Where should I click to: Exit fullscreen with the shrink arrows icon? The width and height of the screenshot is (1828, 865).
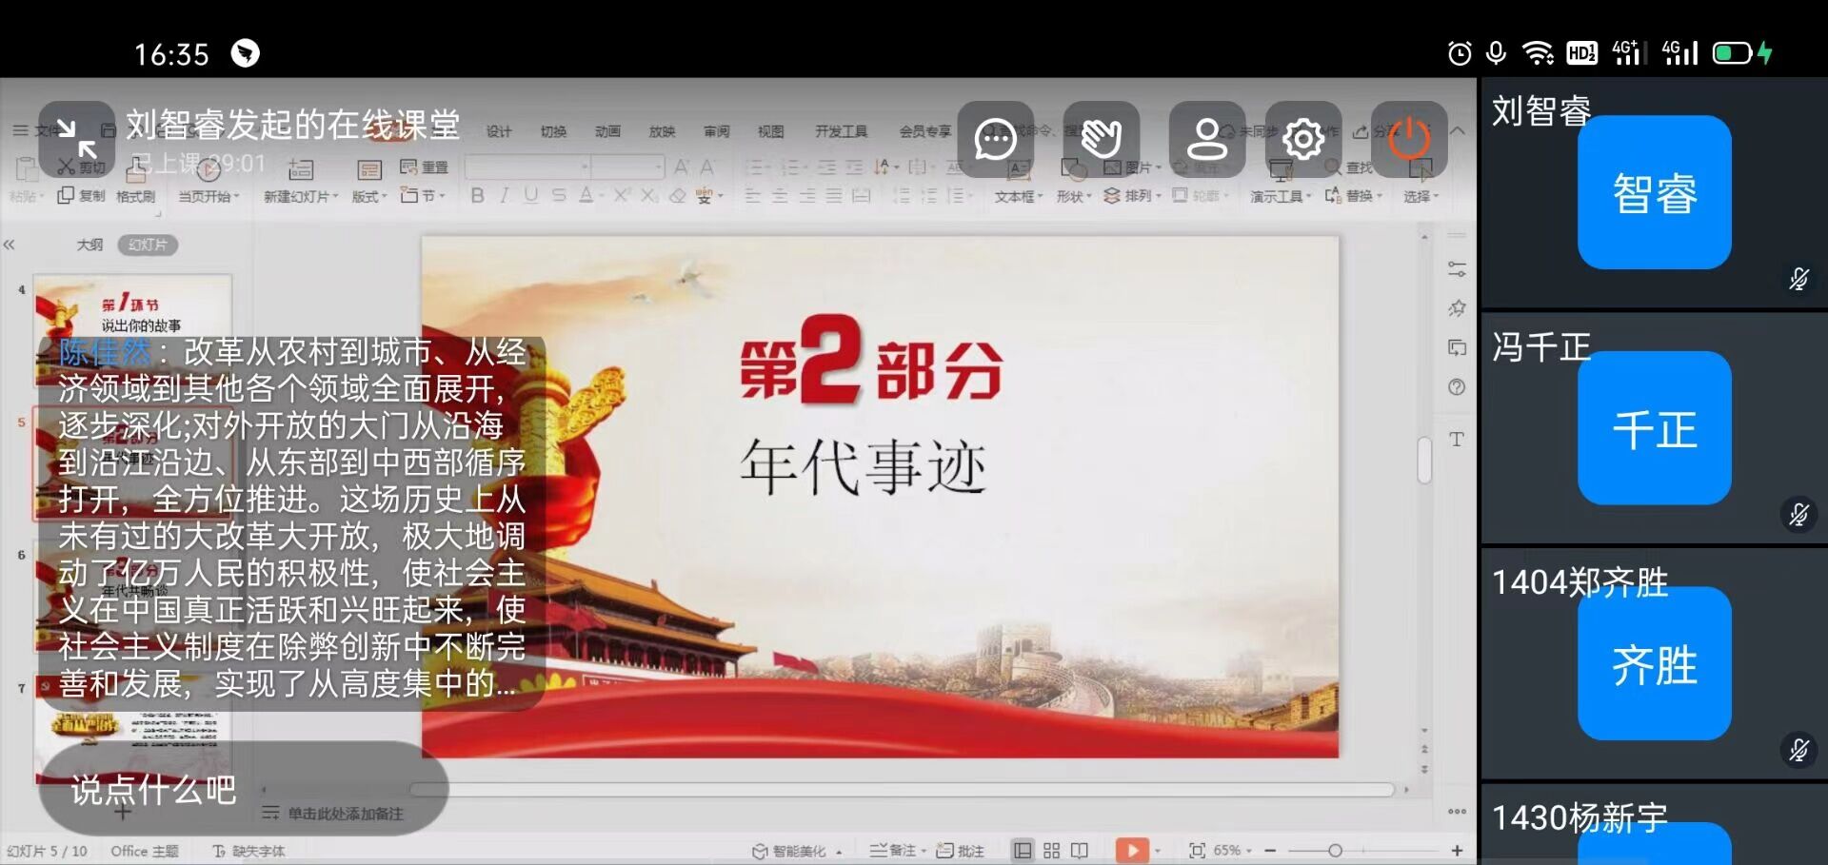click(x=76, y=139)
